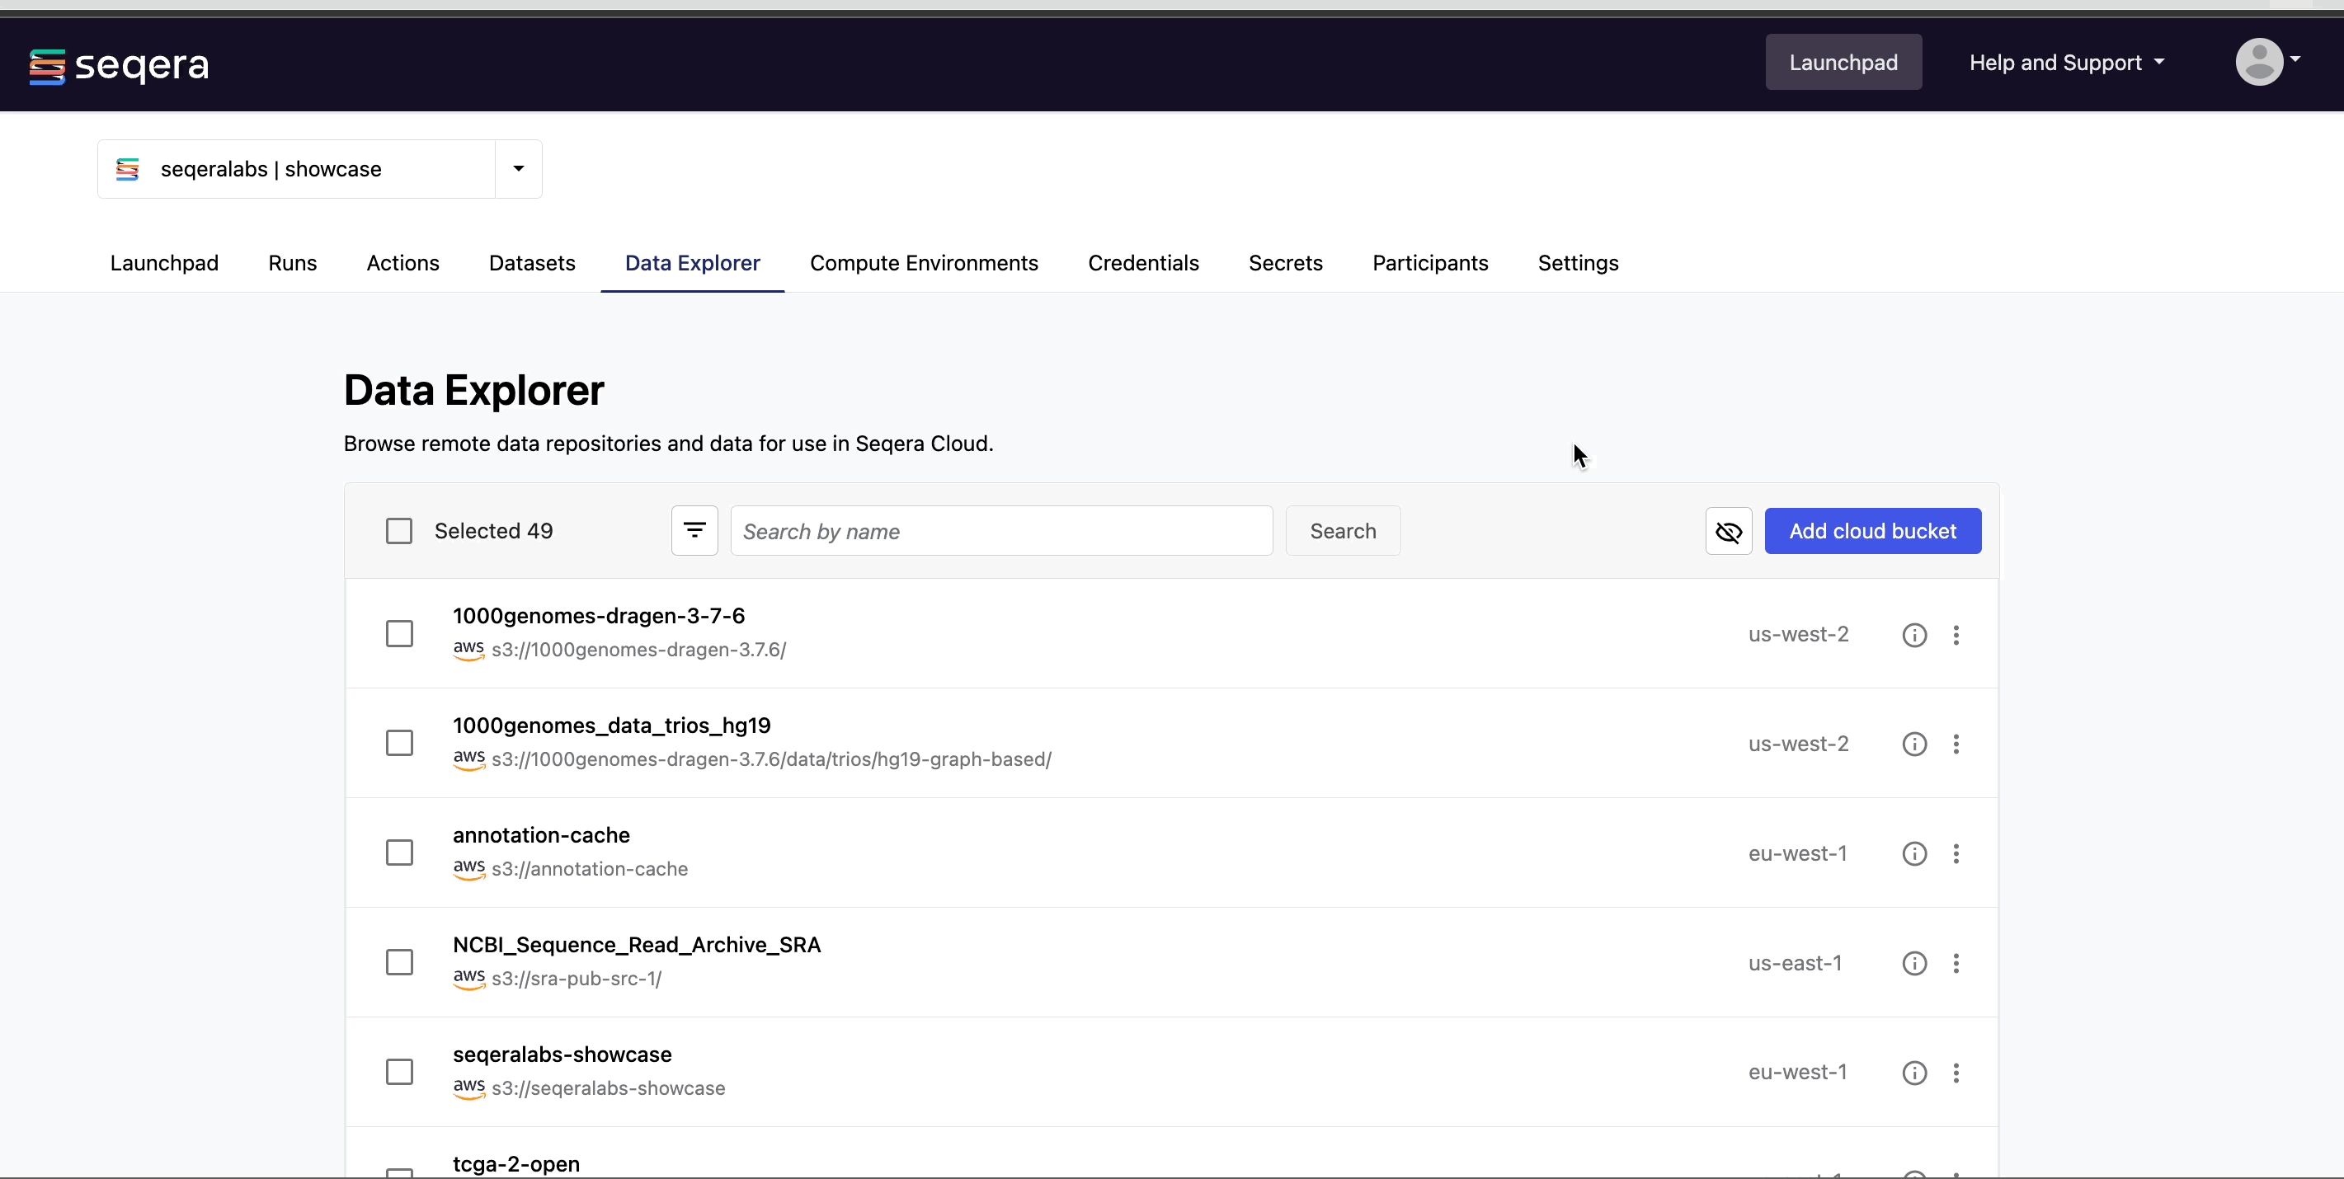The height and width of the screenshot is (1179, 2344).
Task: Show info for NCBI_Sequence_Read_Archive_SRA bucket
Action: coord(1913,963)
